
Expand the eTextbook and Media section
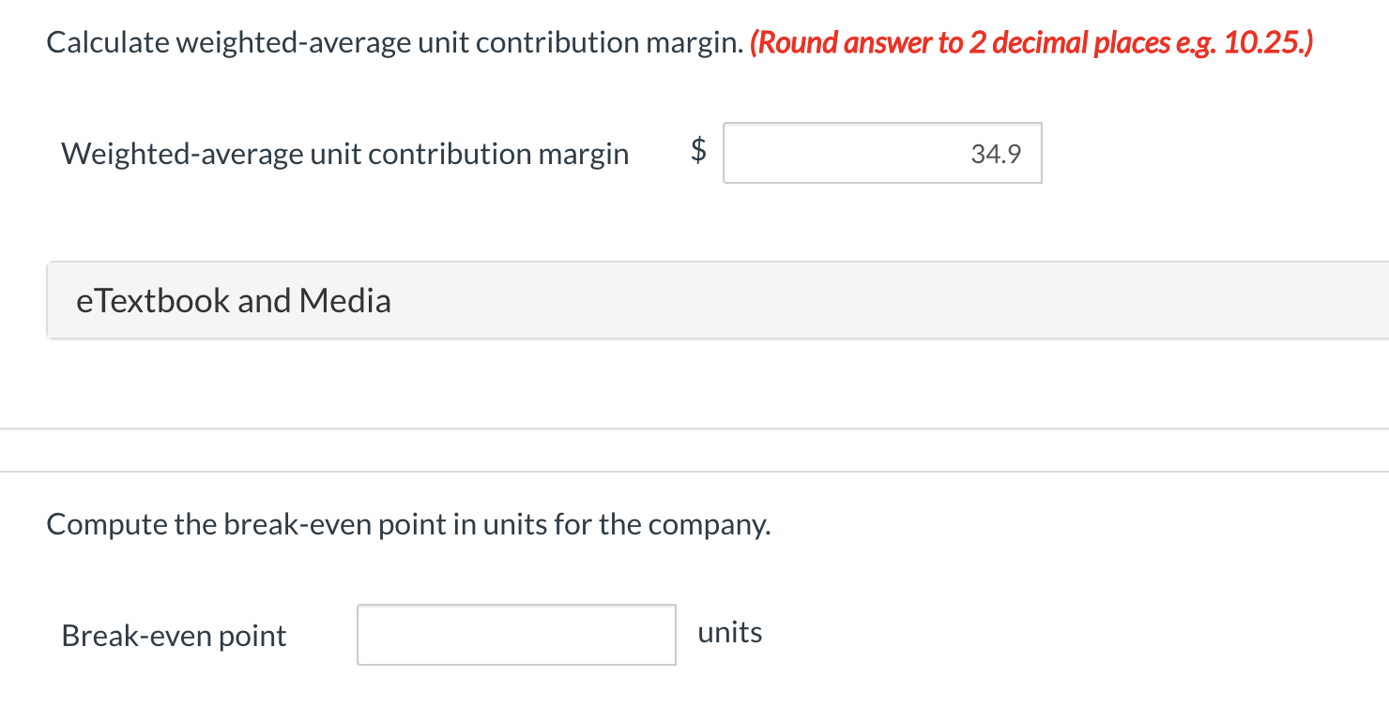(717, 300)
